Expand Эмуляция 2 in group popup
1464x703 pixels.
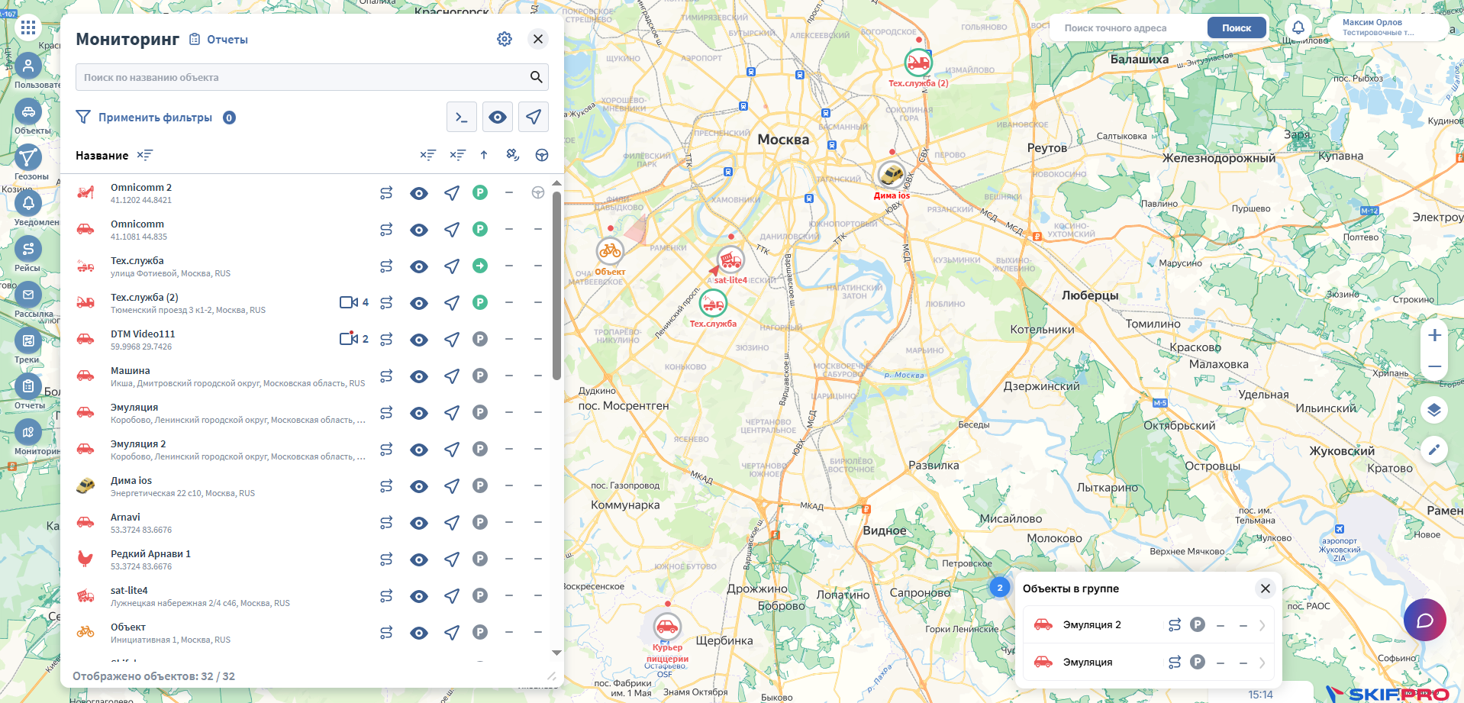pos(1262,625)
